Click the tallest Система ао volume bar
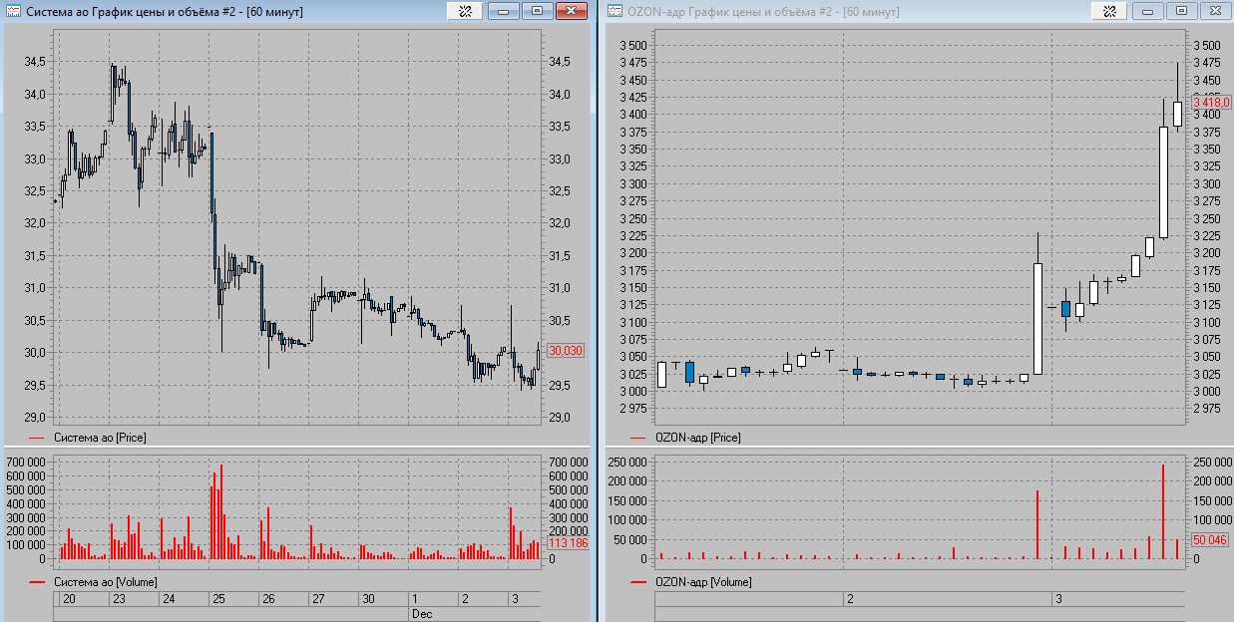The height and width of the screenshot is (622, 1234). (220, 511)
